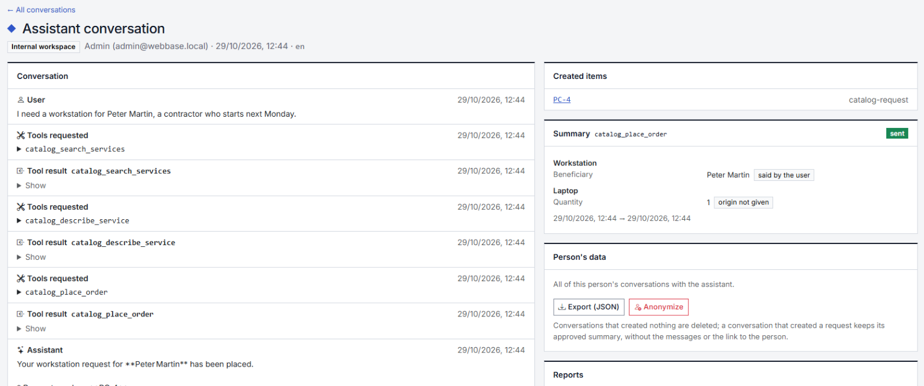Click the blue diamond icon beside title

coord(11,28)
